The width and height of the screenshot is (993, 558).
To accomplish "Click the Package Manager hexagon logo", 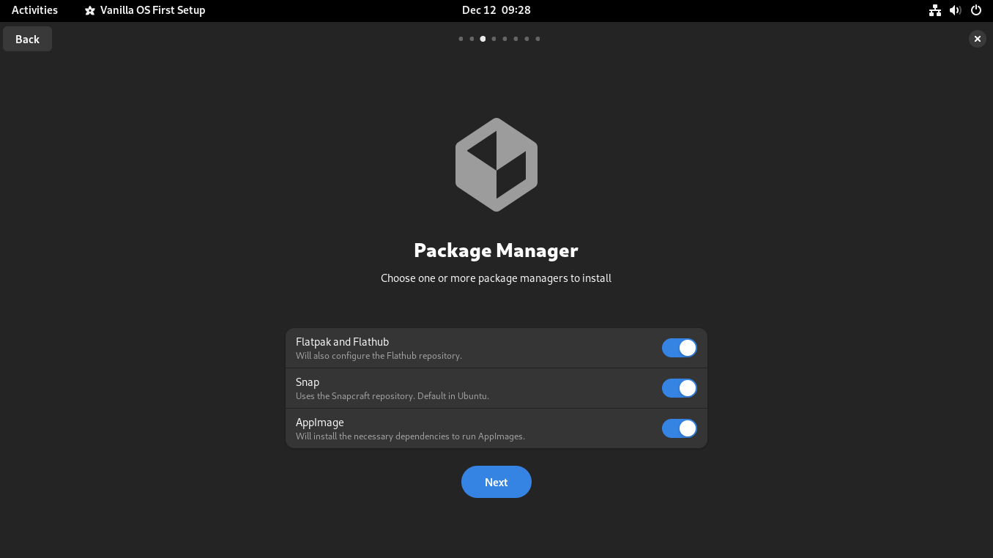I will pyautogui.click(x=496, y=164).
